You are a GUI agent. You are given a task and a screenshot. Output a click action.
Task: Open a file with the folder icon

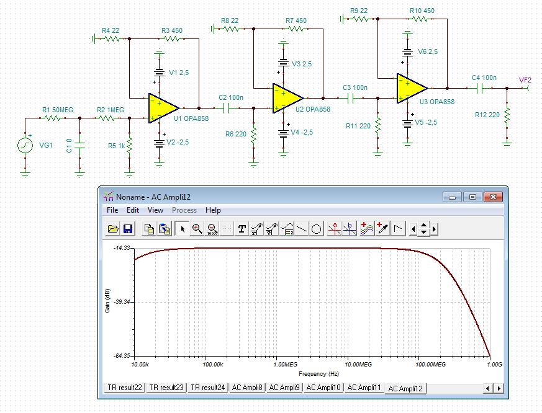(113, 229)
